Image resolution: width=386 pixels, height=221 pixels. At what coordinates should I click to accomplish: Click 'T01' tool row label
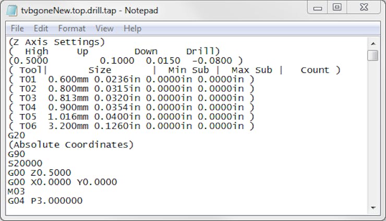coord(28,80)
